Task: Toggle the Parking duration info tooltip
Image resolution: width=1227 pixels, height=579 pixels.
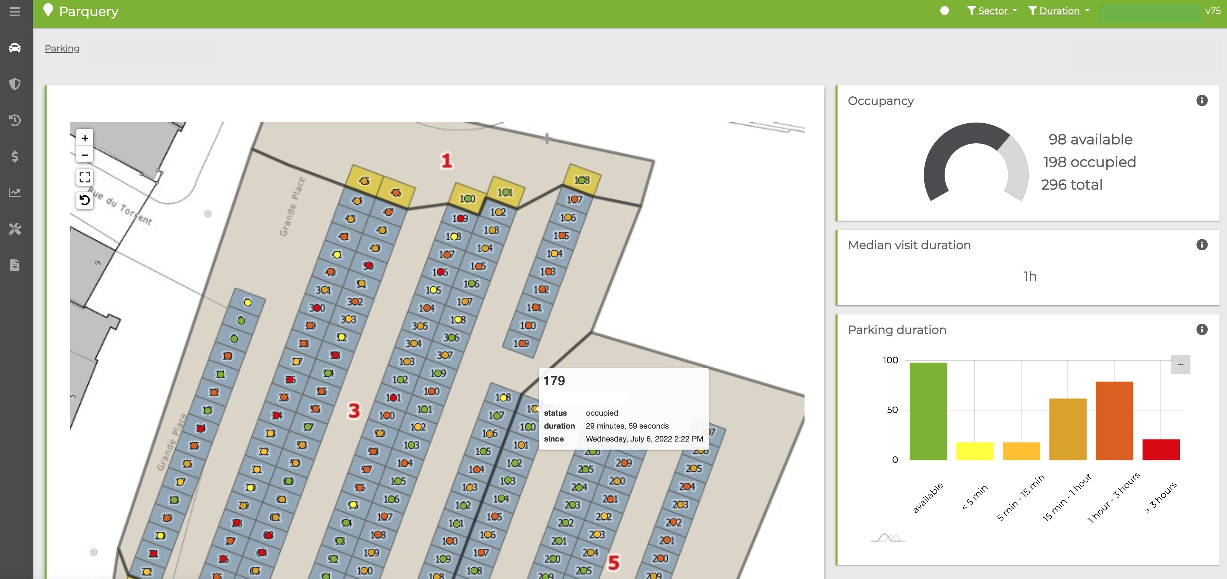Action: (1202, 330)
